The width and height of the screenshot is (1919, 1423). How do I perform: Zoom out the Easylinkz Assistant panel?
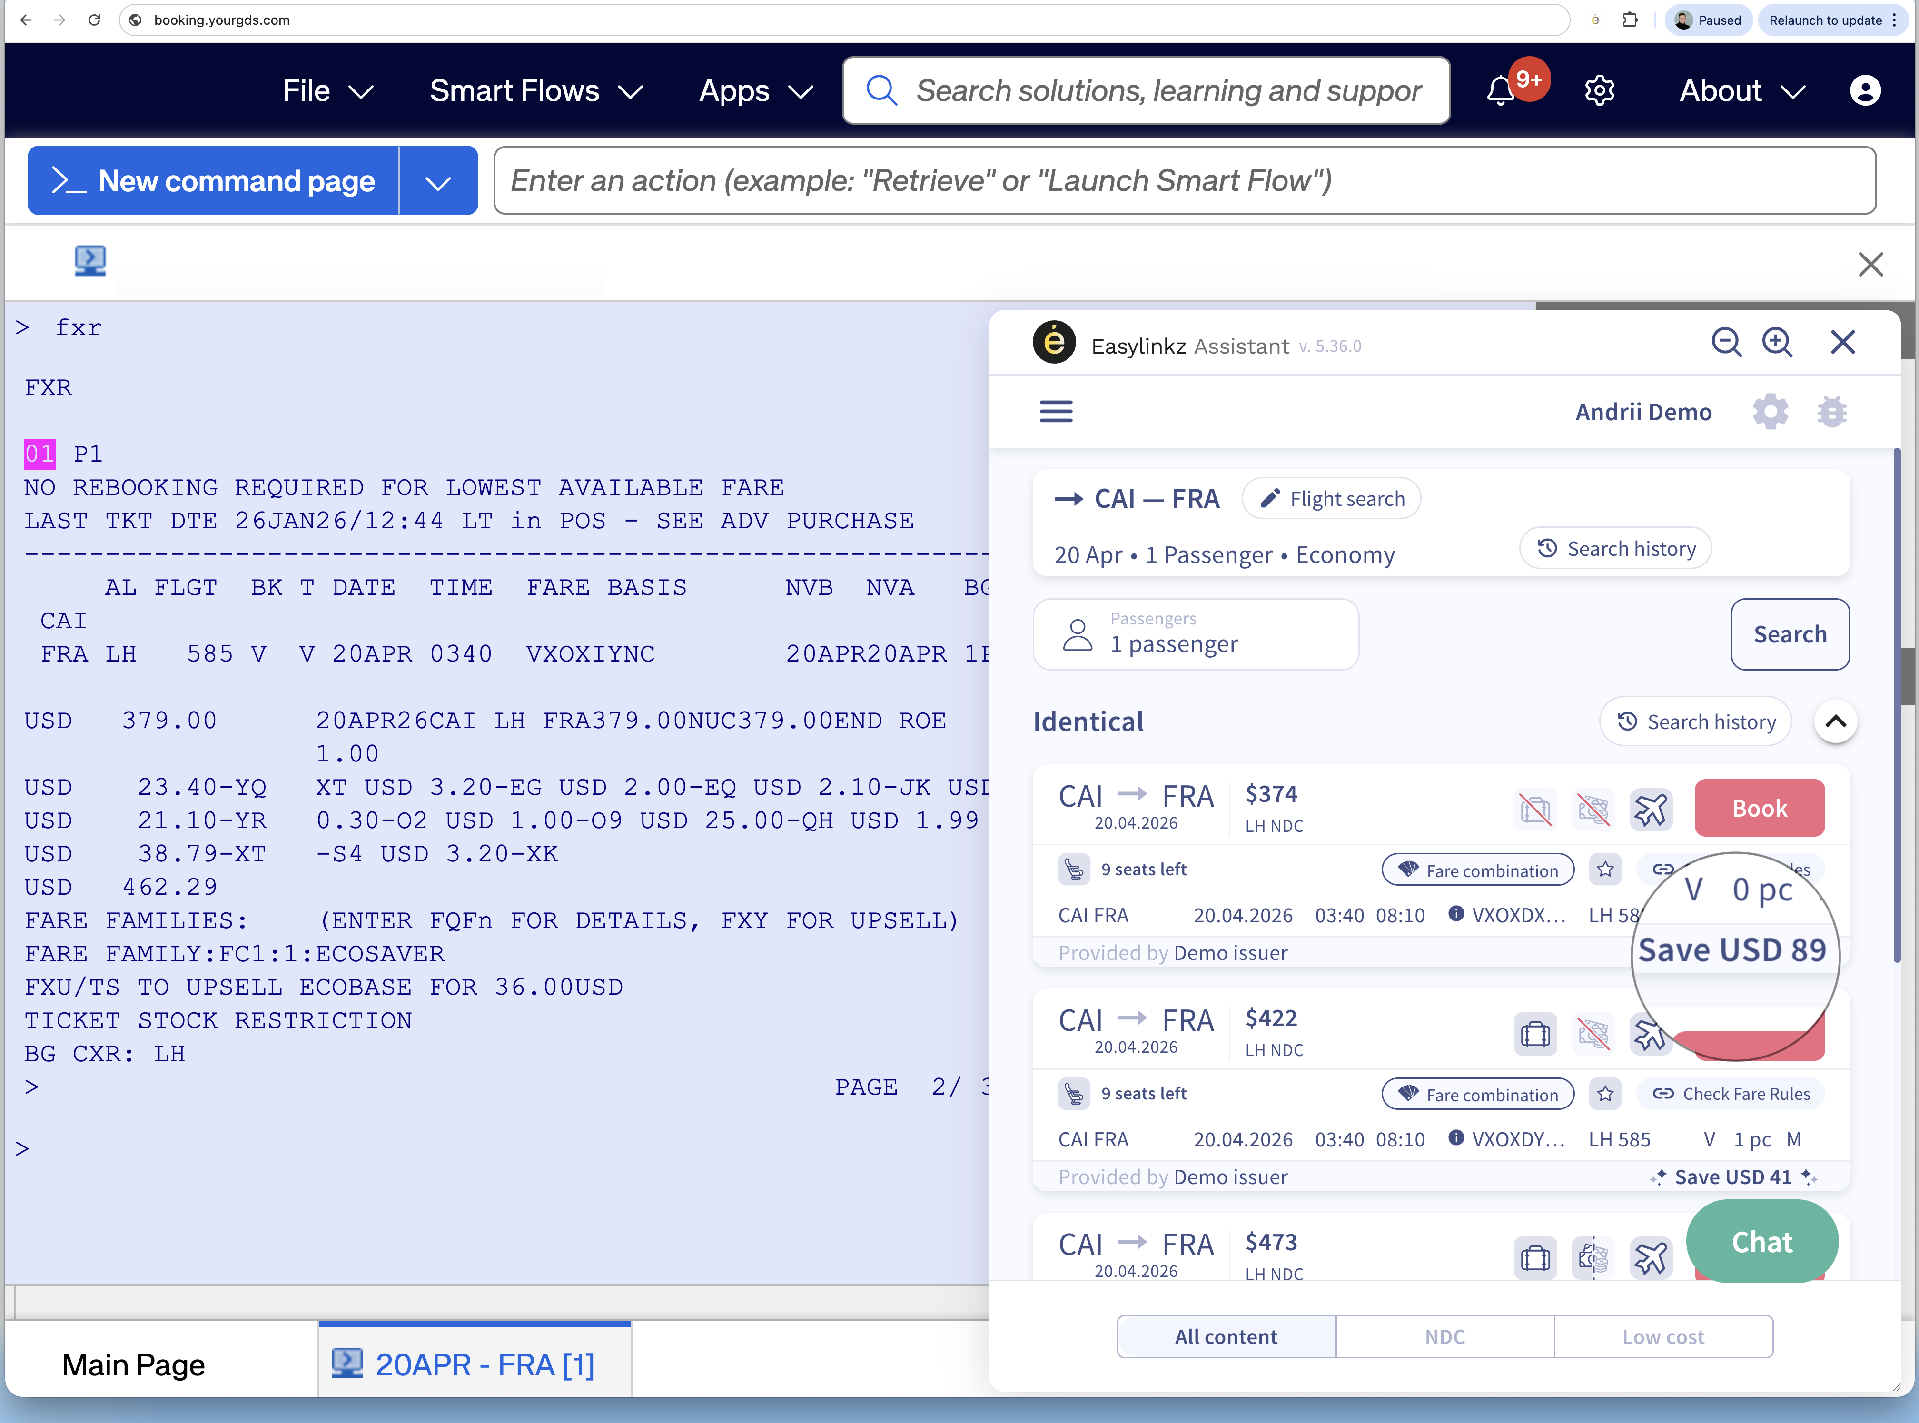pos(1726,343)
